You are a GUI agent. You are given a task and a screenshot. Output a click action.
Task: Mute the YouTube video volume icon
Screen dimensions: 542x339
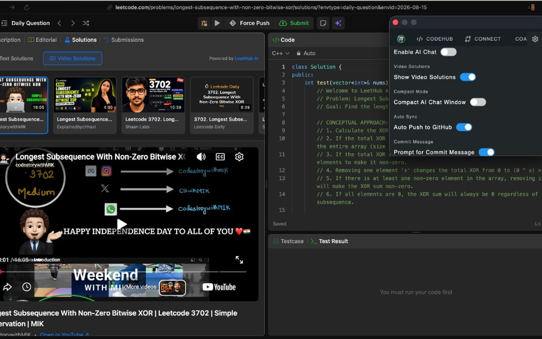pyautogui.click(x=201, y=157)
